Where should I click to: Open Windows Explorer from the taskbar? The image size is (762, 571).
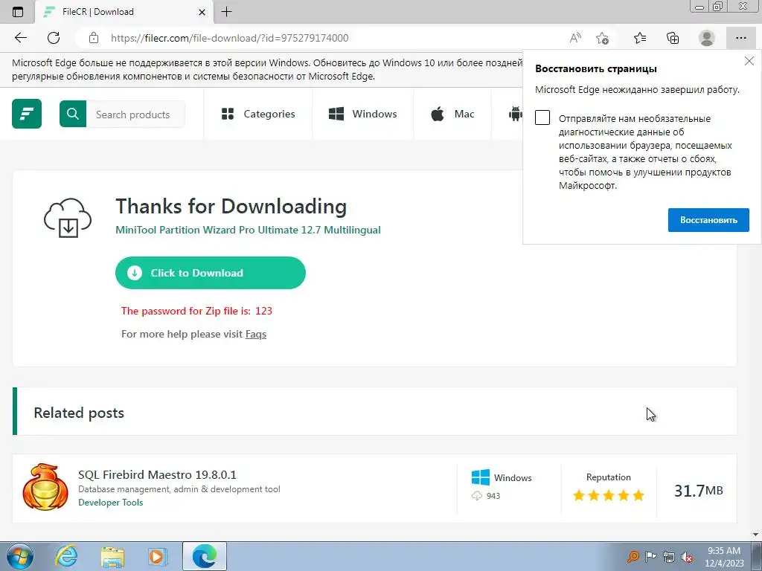(112, 556)
